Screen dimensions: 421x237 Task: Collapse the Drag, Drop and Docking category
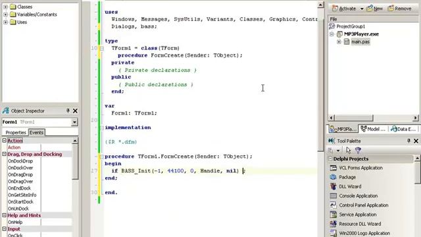(5, 154)
